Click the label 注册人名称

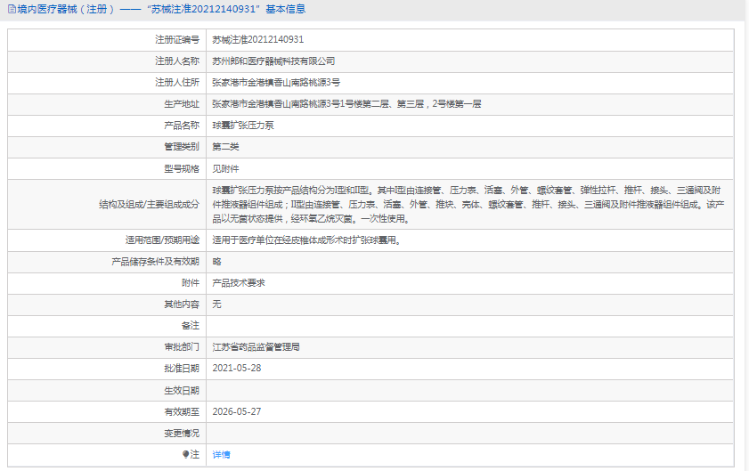pos(177,61)
